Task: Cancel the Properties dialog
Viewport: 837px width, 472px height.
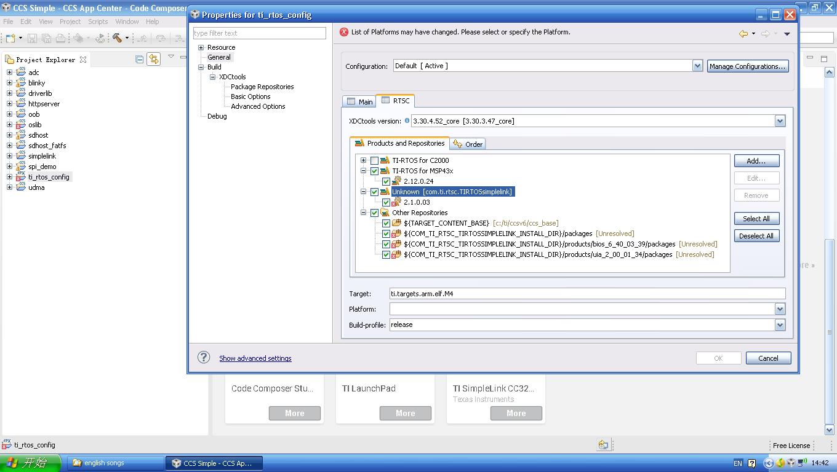Action: tap(768, 358)
